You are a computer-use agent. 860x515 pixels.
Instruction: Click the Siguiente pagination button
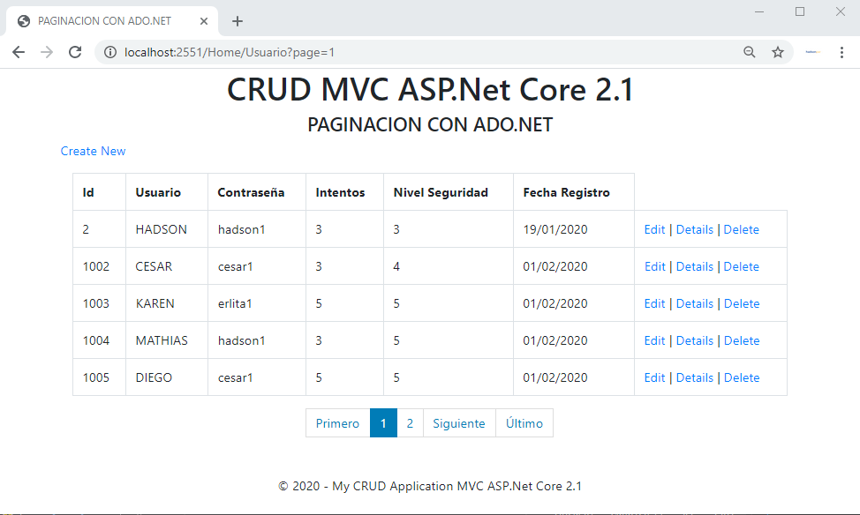(459, 422)
